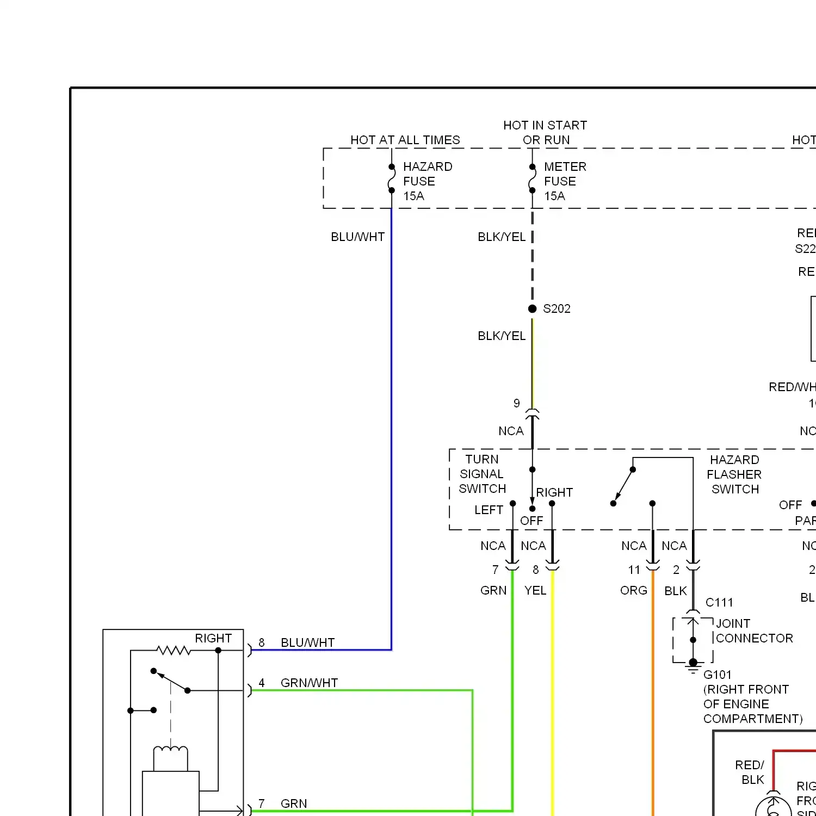Select the ORG wire label
This screenshot has width=816, height=816.
(x=634, y=590)
